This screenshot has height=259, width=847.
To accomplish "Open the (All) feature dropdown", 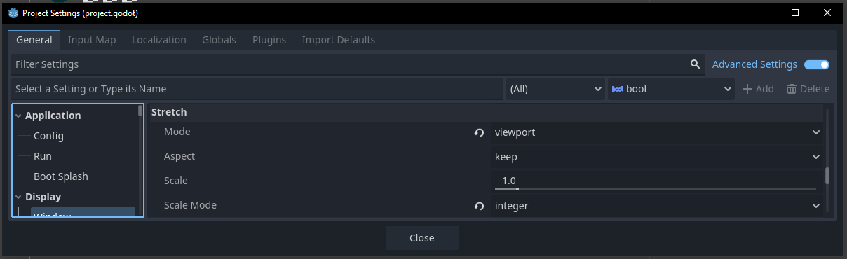I will [x=555, y=89].
